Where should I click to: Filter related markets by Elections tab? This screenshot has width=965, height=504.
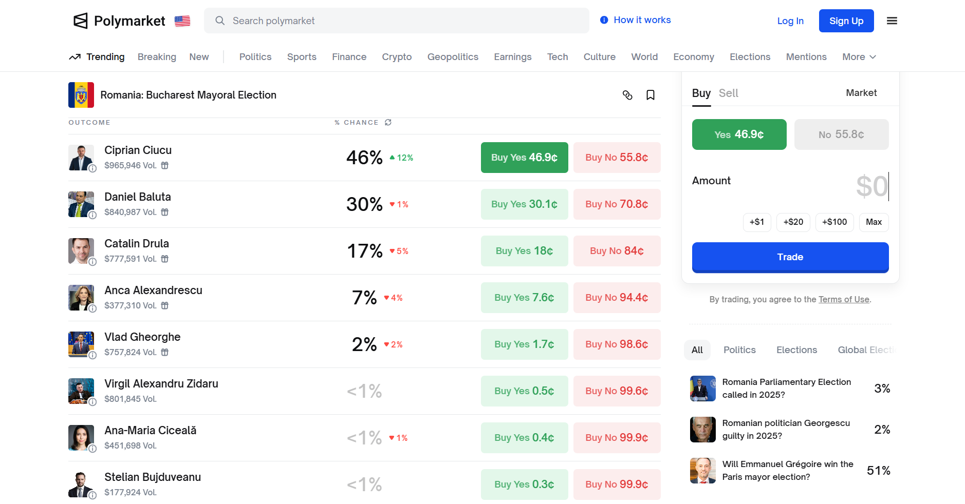coord(796,350)
